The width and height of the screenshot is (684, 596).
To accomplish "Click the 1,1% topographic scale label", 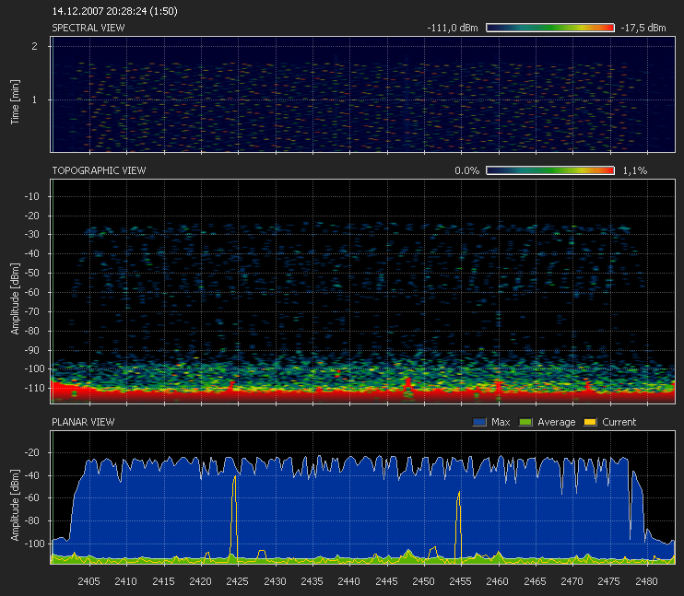I will coord(635,170).
